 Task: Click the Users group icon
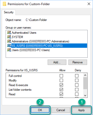point(9,50)
